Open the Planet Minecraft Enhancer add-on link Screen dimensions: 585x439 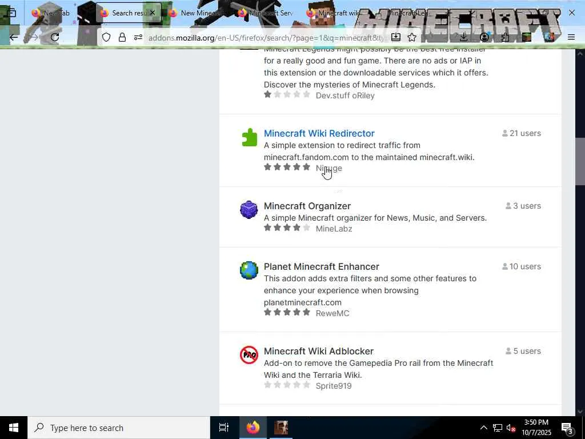click(x=321, y=266)
